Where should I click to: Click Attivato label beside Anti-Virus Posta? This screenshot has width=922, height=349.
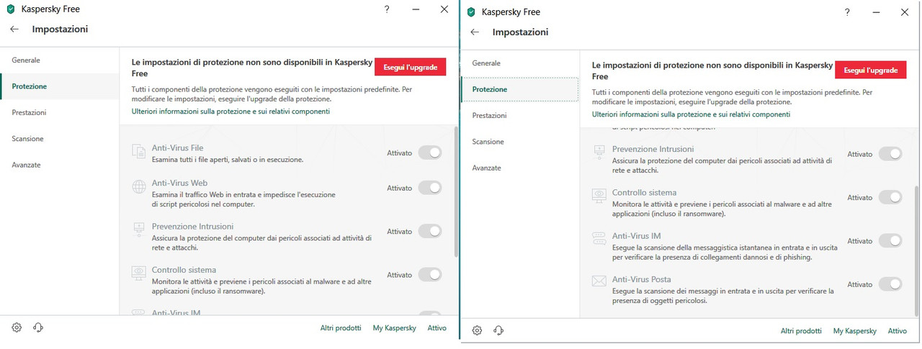(x=859, y=284)
